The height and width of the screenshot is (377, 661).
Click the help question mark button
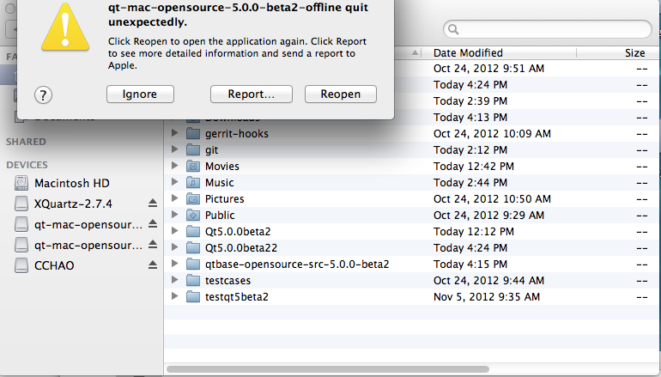(x=44, y=94)
